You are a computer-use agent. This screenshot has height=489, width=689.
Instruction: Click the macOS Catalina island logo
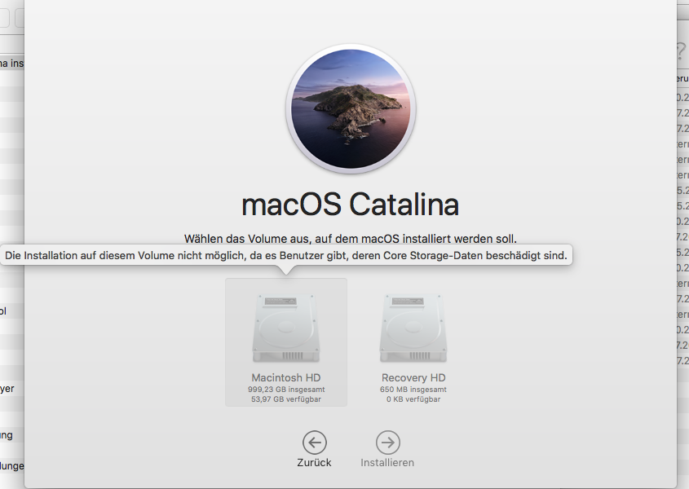351,108
